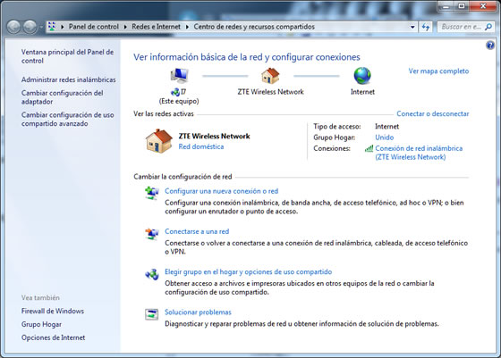The width and height of the screenshot is (501, 358).
Task: Expand the arrow after Panel de control breadcrumb
Action: (x=125, y=27)
